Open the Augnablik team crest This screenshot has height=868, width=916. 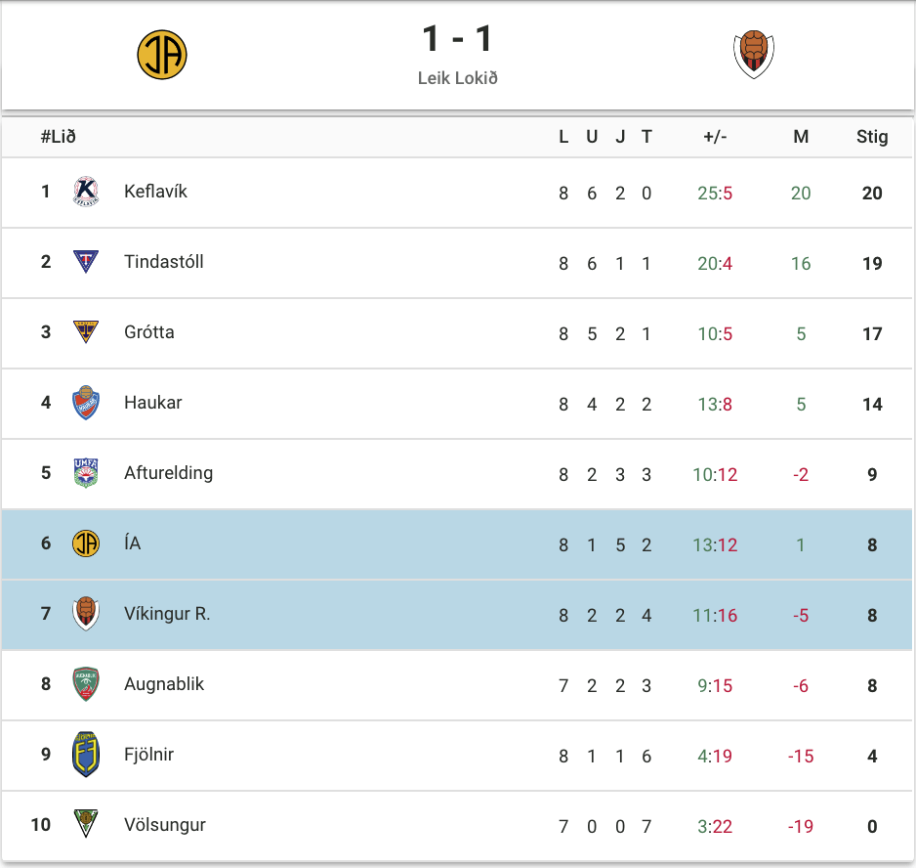coord(86,684)
